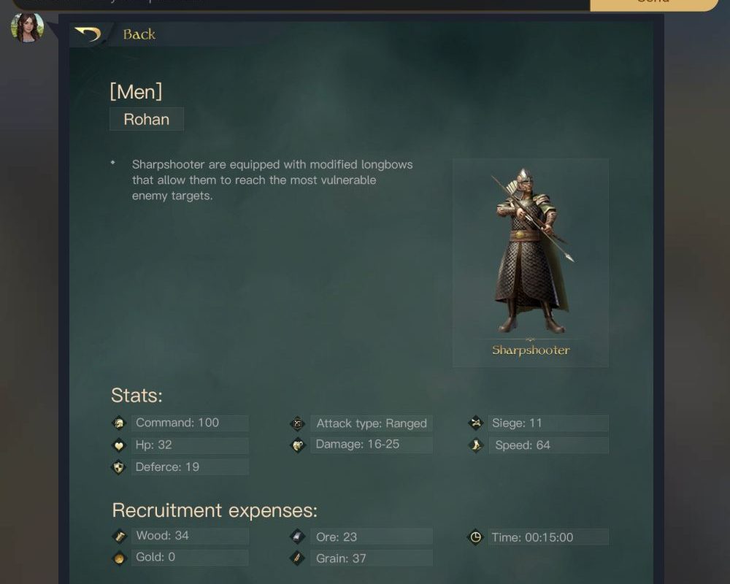Click the Back arrow icon
Image resolution: width=730 pixels, height=584 pixels.
(88, 34)
